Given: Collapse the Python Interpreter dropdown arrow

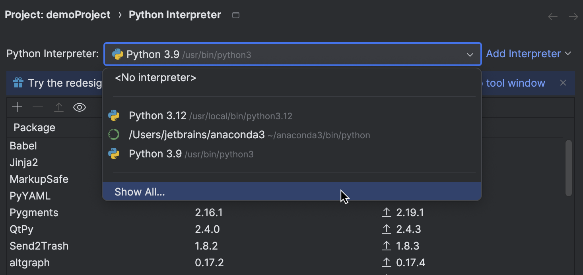Looking at the screenshot, I should 470,54.
